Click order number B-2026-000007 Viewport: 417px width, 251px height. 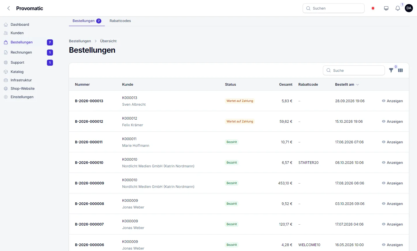(89, 224)
